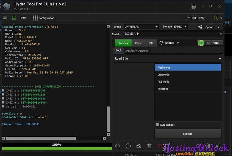Click the globe icon in title bar
This screenshot has height=156, width=232.
[193, 6]
